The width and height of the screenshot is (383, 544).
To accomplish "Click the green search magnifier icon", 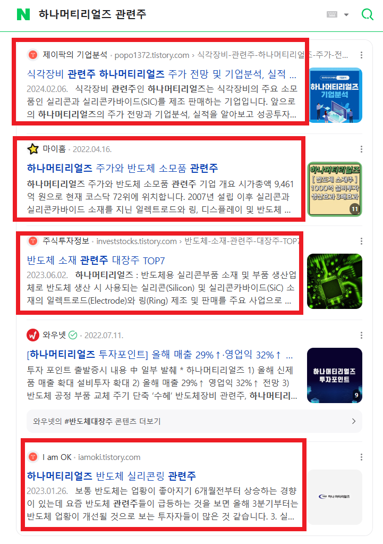I will click(367, 14).
